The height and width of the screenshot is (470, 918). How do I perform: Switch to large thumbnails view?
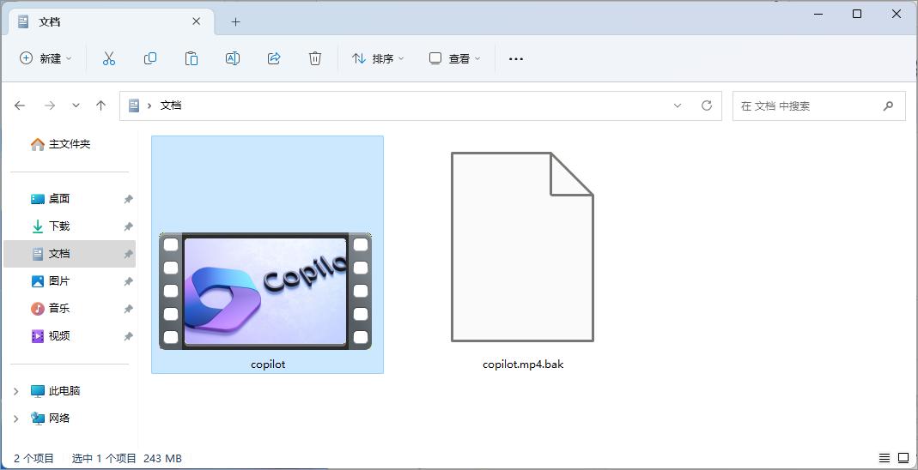pyautogui.click(x=903, y=458)
